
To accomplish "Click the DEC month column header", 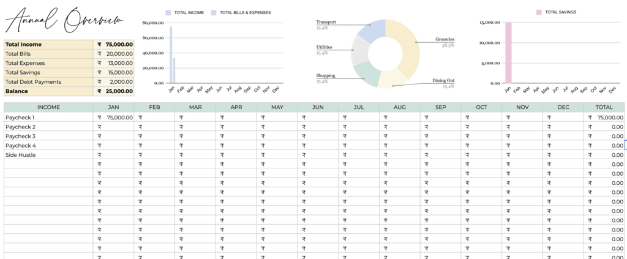I will point(563,107).
